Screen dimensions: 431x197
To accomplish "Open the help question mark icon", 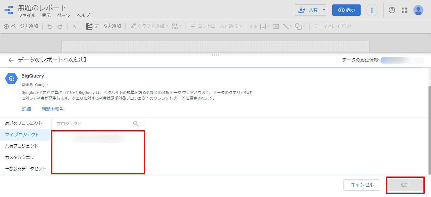I will click(392, 10).
